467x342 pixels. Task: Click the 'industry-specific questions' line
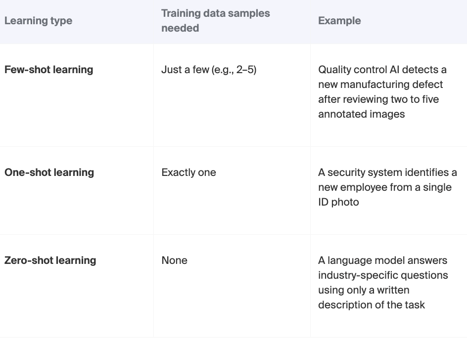383,275
